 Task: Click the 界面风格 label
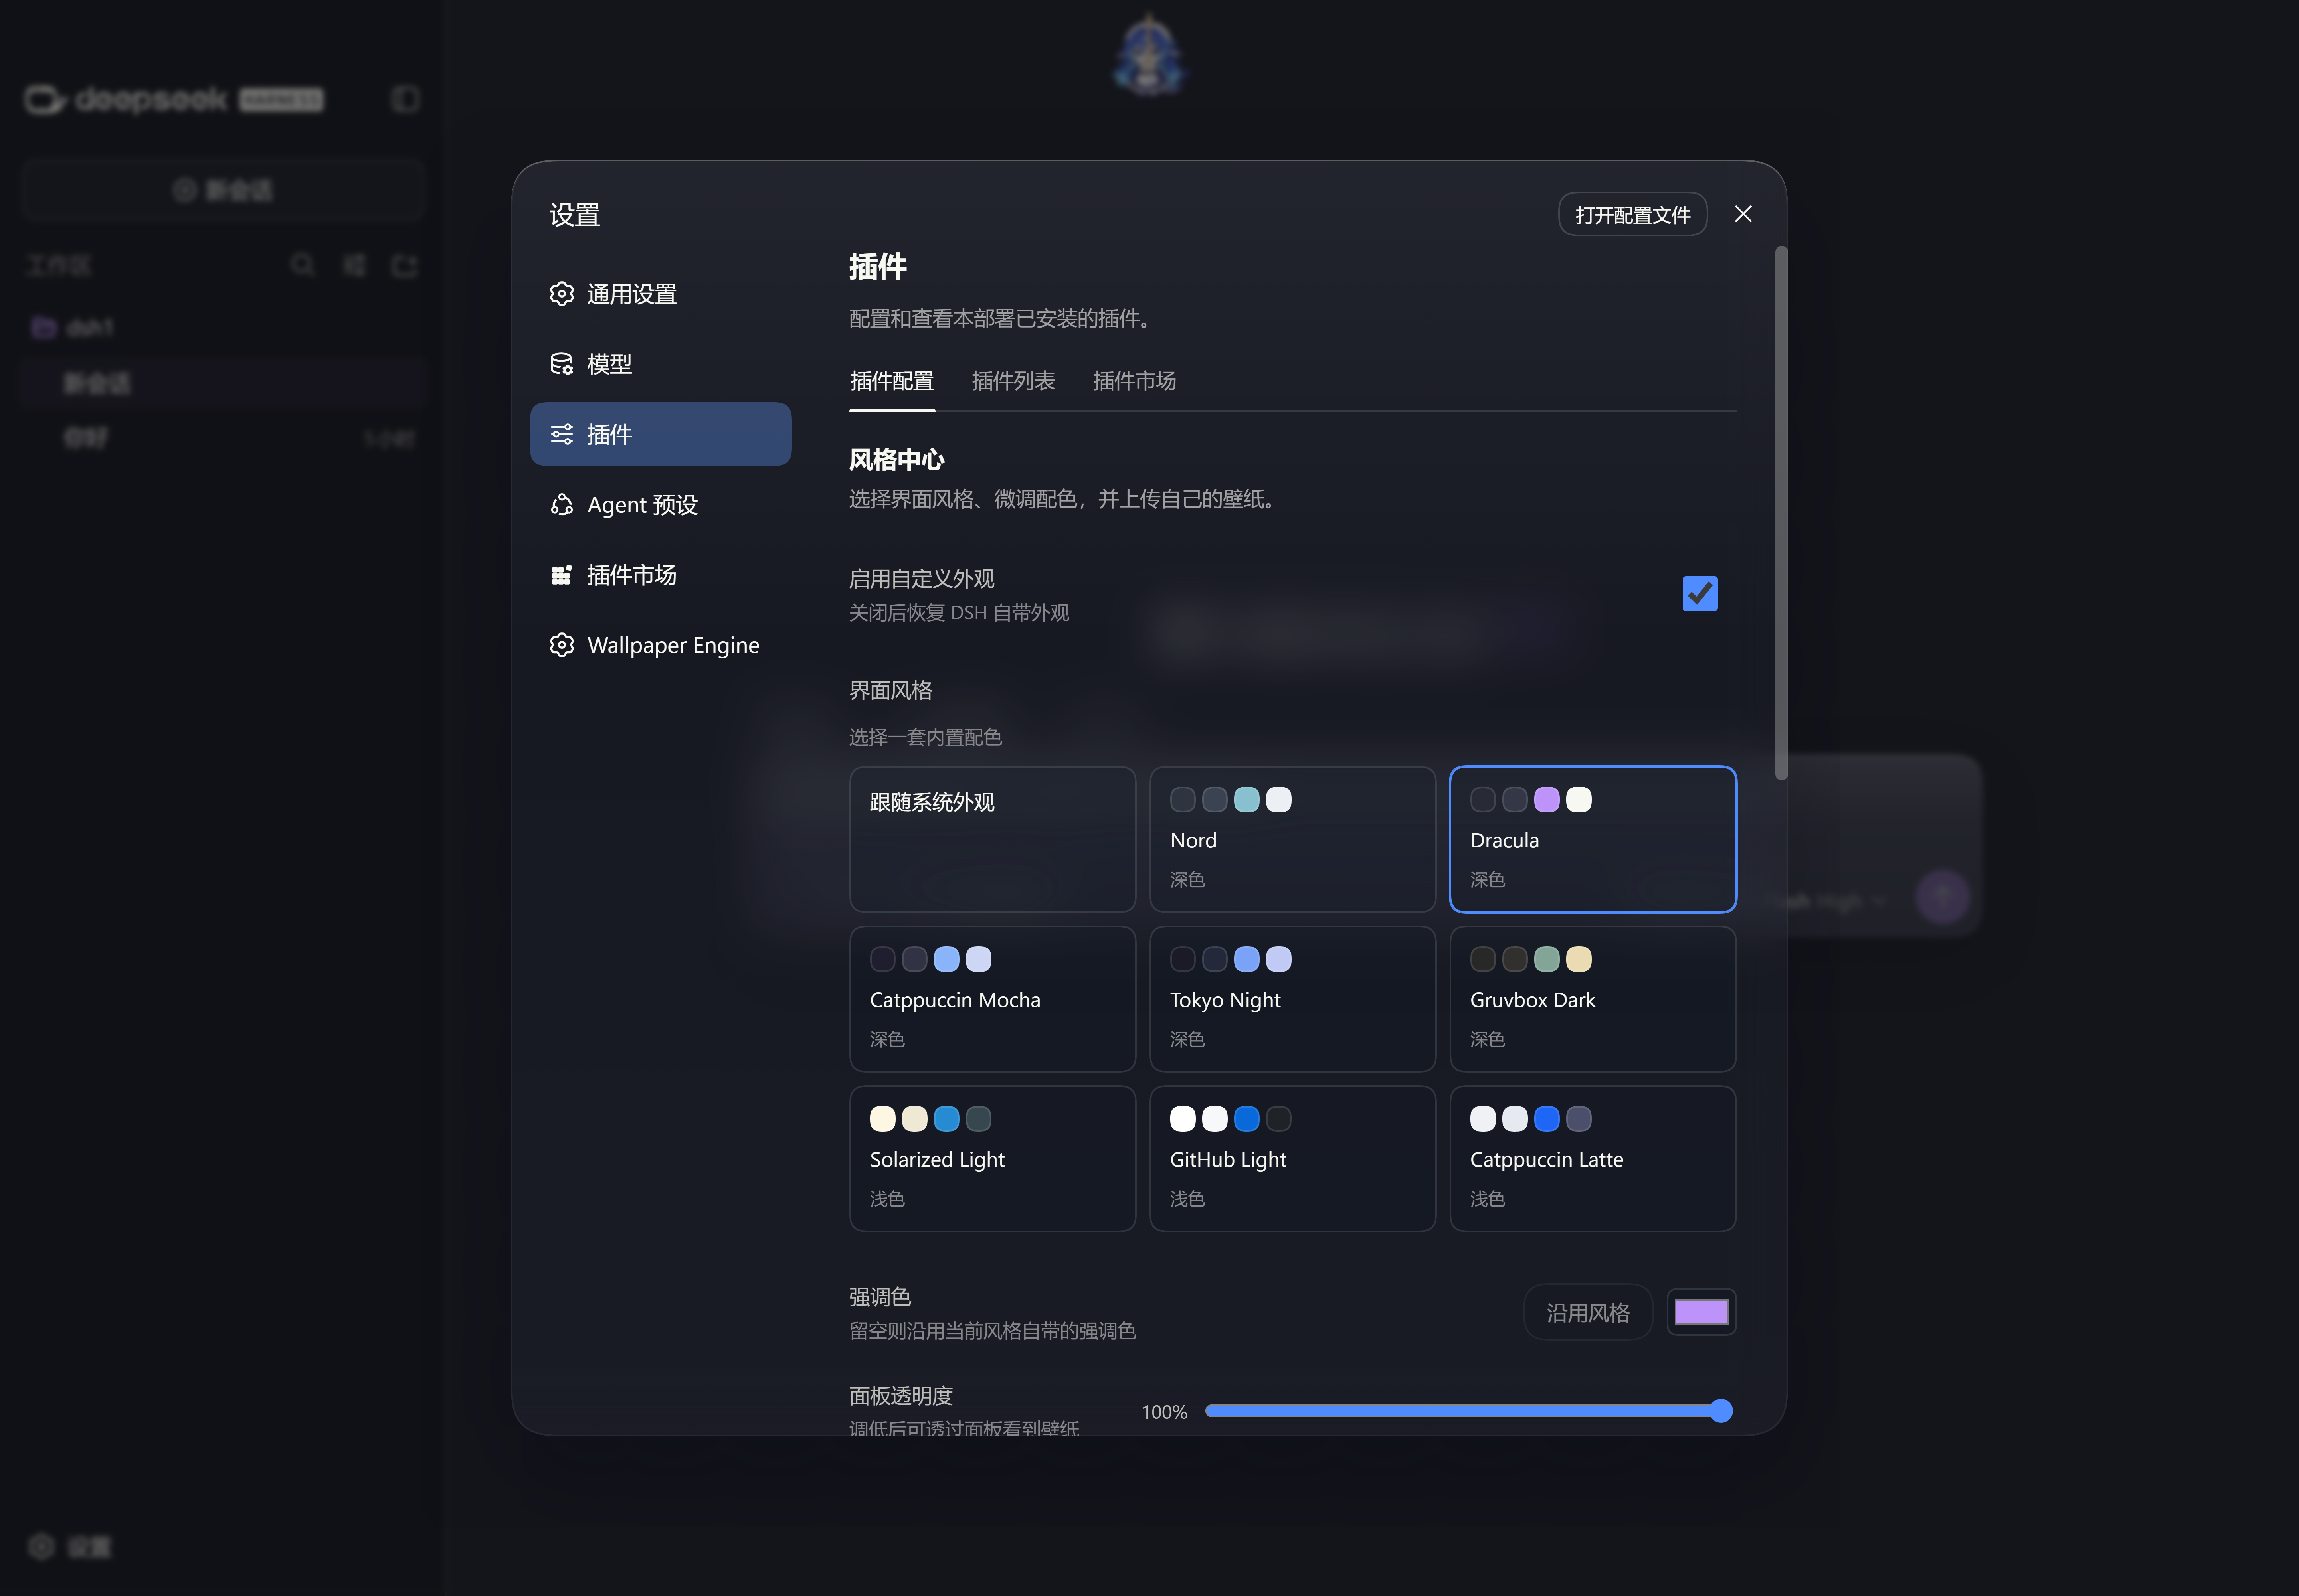tap(890, 691)
